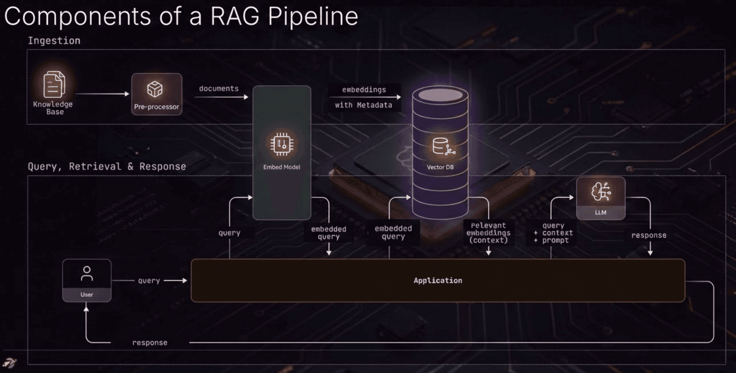This screenshot has width=736, height=373.
Task: Click the Query, Retrieval & Response header
Action: pyautogui.click(x=107, y=166)
